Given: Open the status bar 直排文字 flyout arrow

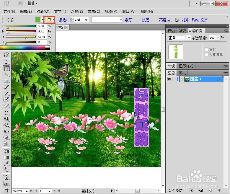Looking at the screenshot, I should tap(112, 191).
